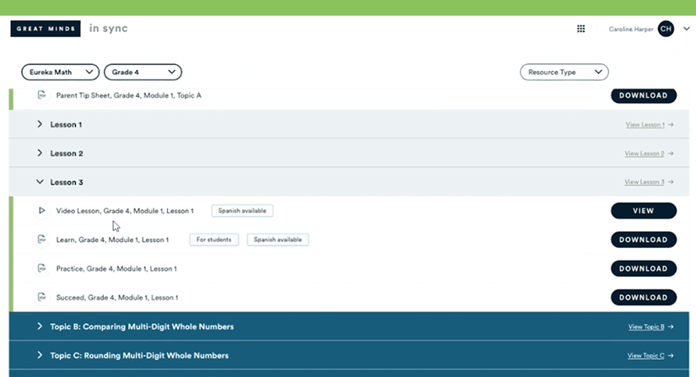Screen dimensions: 696x377
Task: Click the Great Minds logo
Action: tap(46, 29)
